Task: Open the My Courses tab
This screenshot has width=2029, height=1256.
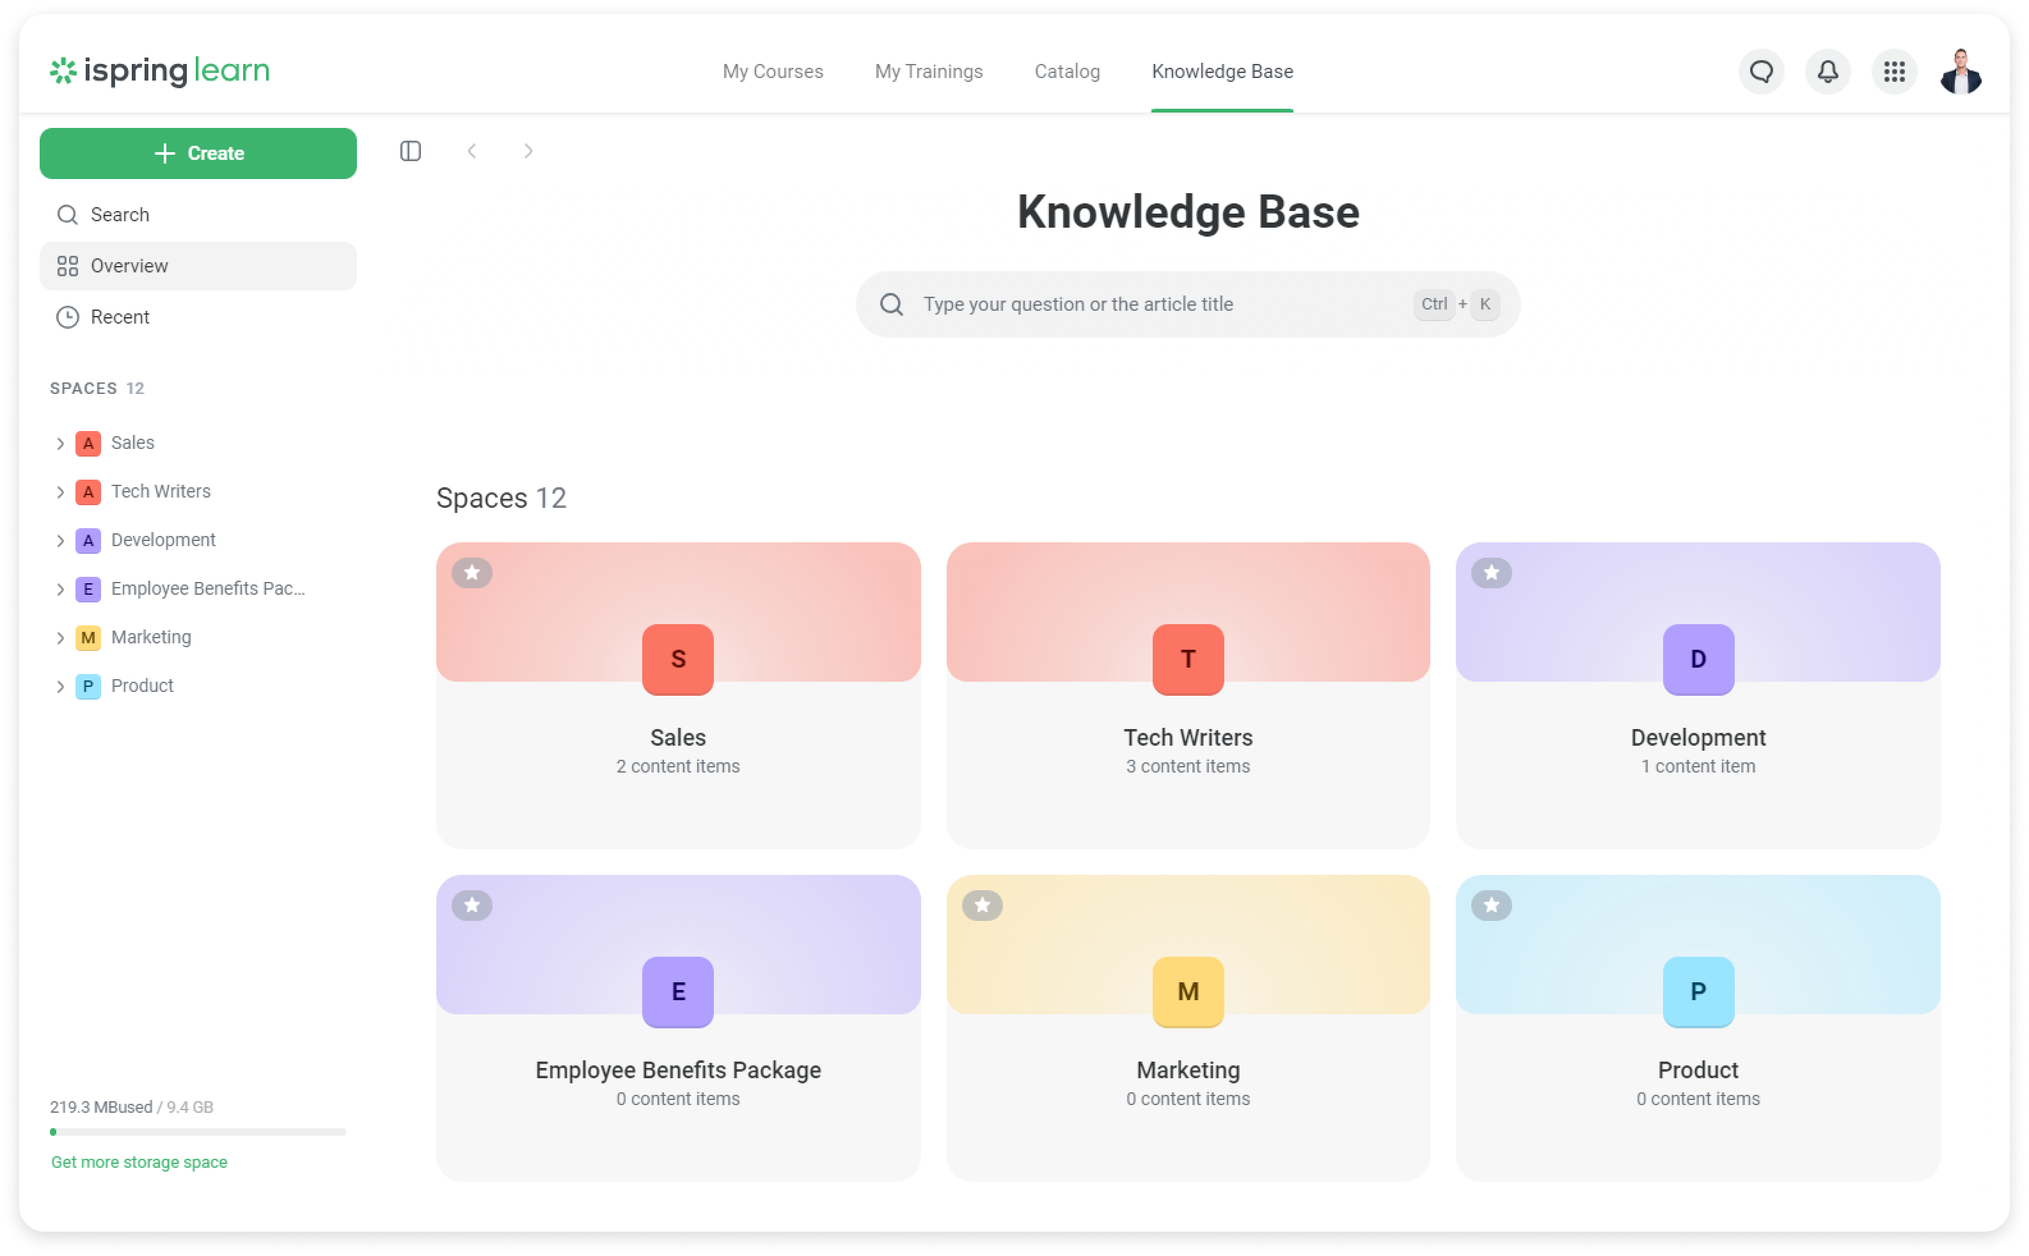Action: click(x=772, y=72)
